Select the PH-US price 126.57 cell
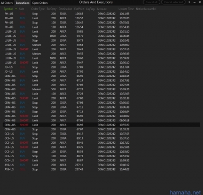Image resolution: width=203 pixels, height=195 pixels. (79, 18)
